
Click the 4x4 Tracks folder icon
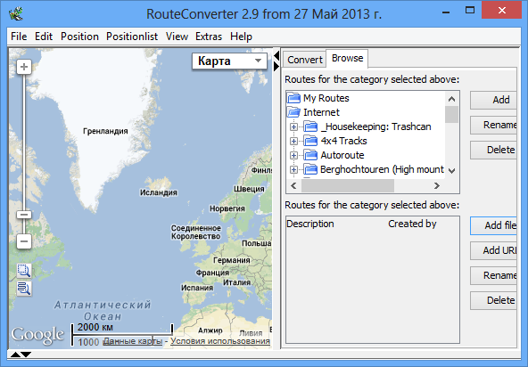pos(310,141)
